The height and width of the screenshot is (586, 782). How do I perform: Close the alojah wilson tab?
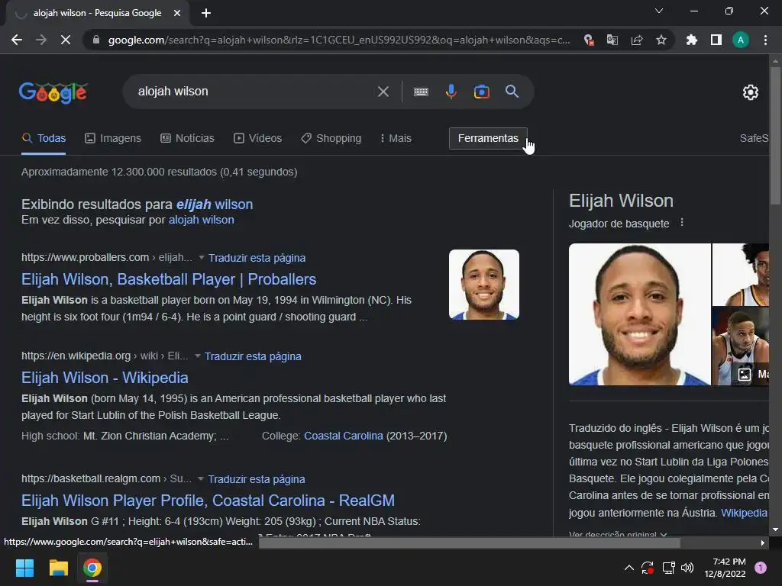tap(177, 14)
